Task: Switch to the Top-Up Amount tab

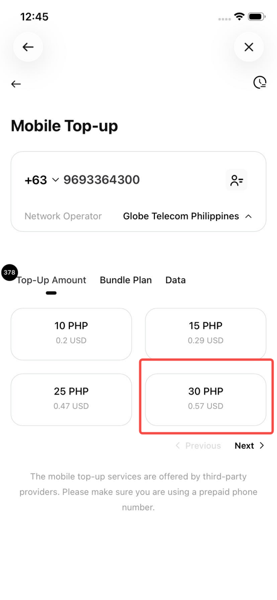Action: 51,280
